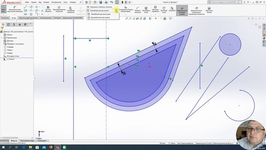
Task: Select the Rectangle sketch tool
Action: [25, 10]
